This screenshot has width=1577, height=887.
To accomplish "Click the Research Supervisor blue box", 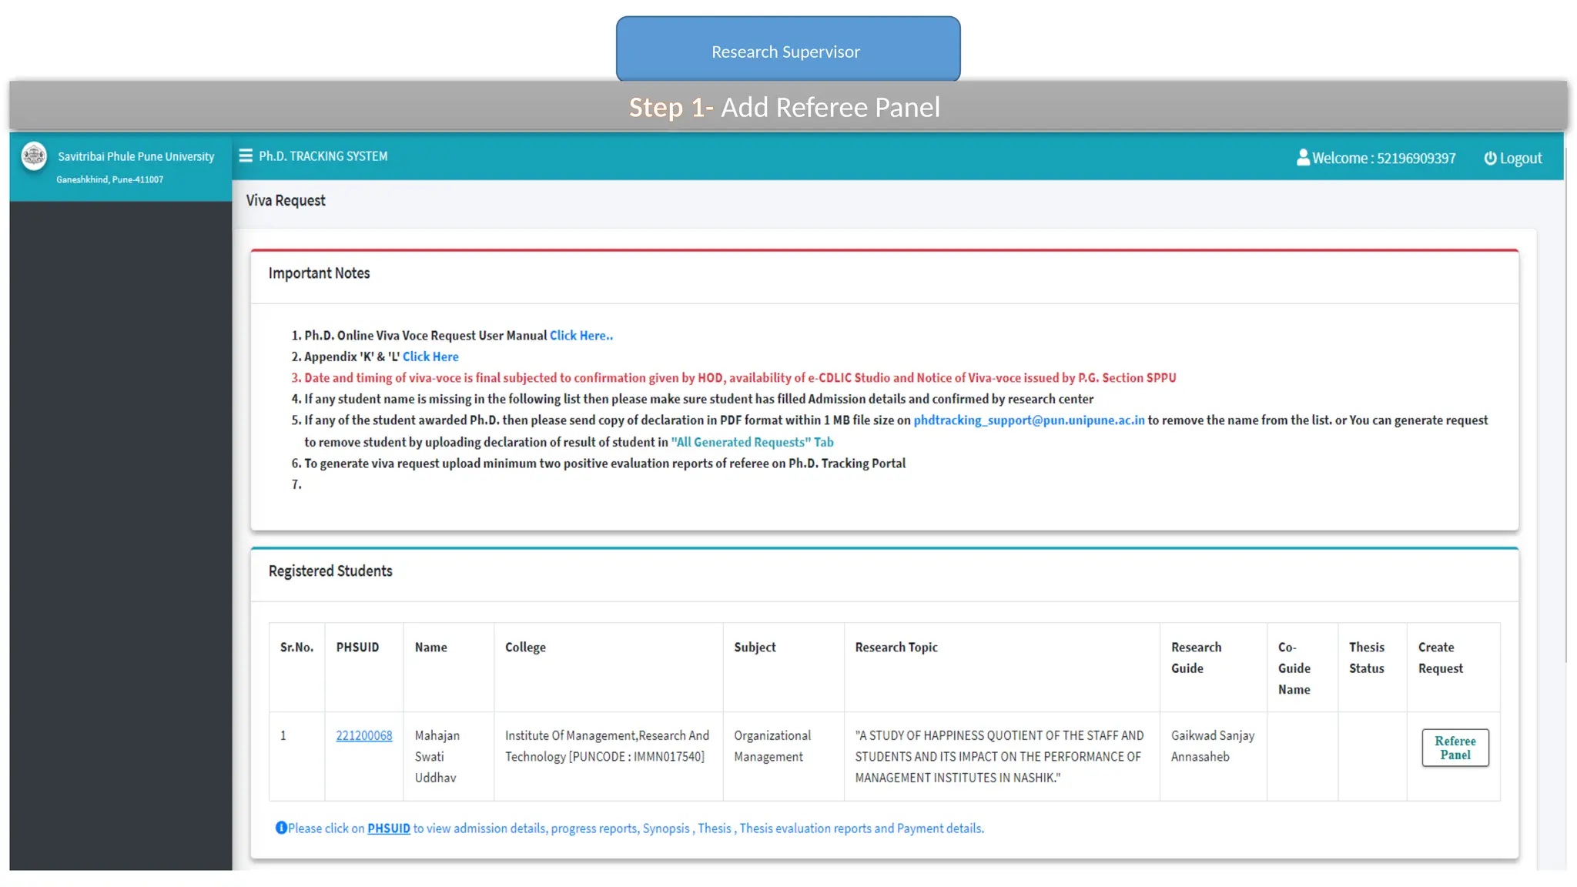I will coord(788,49).
